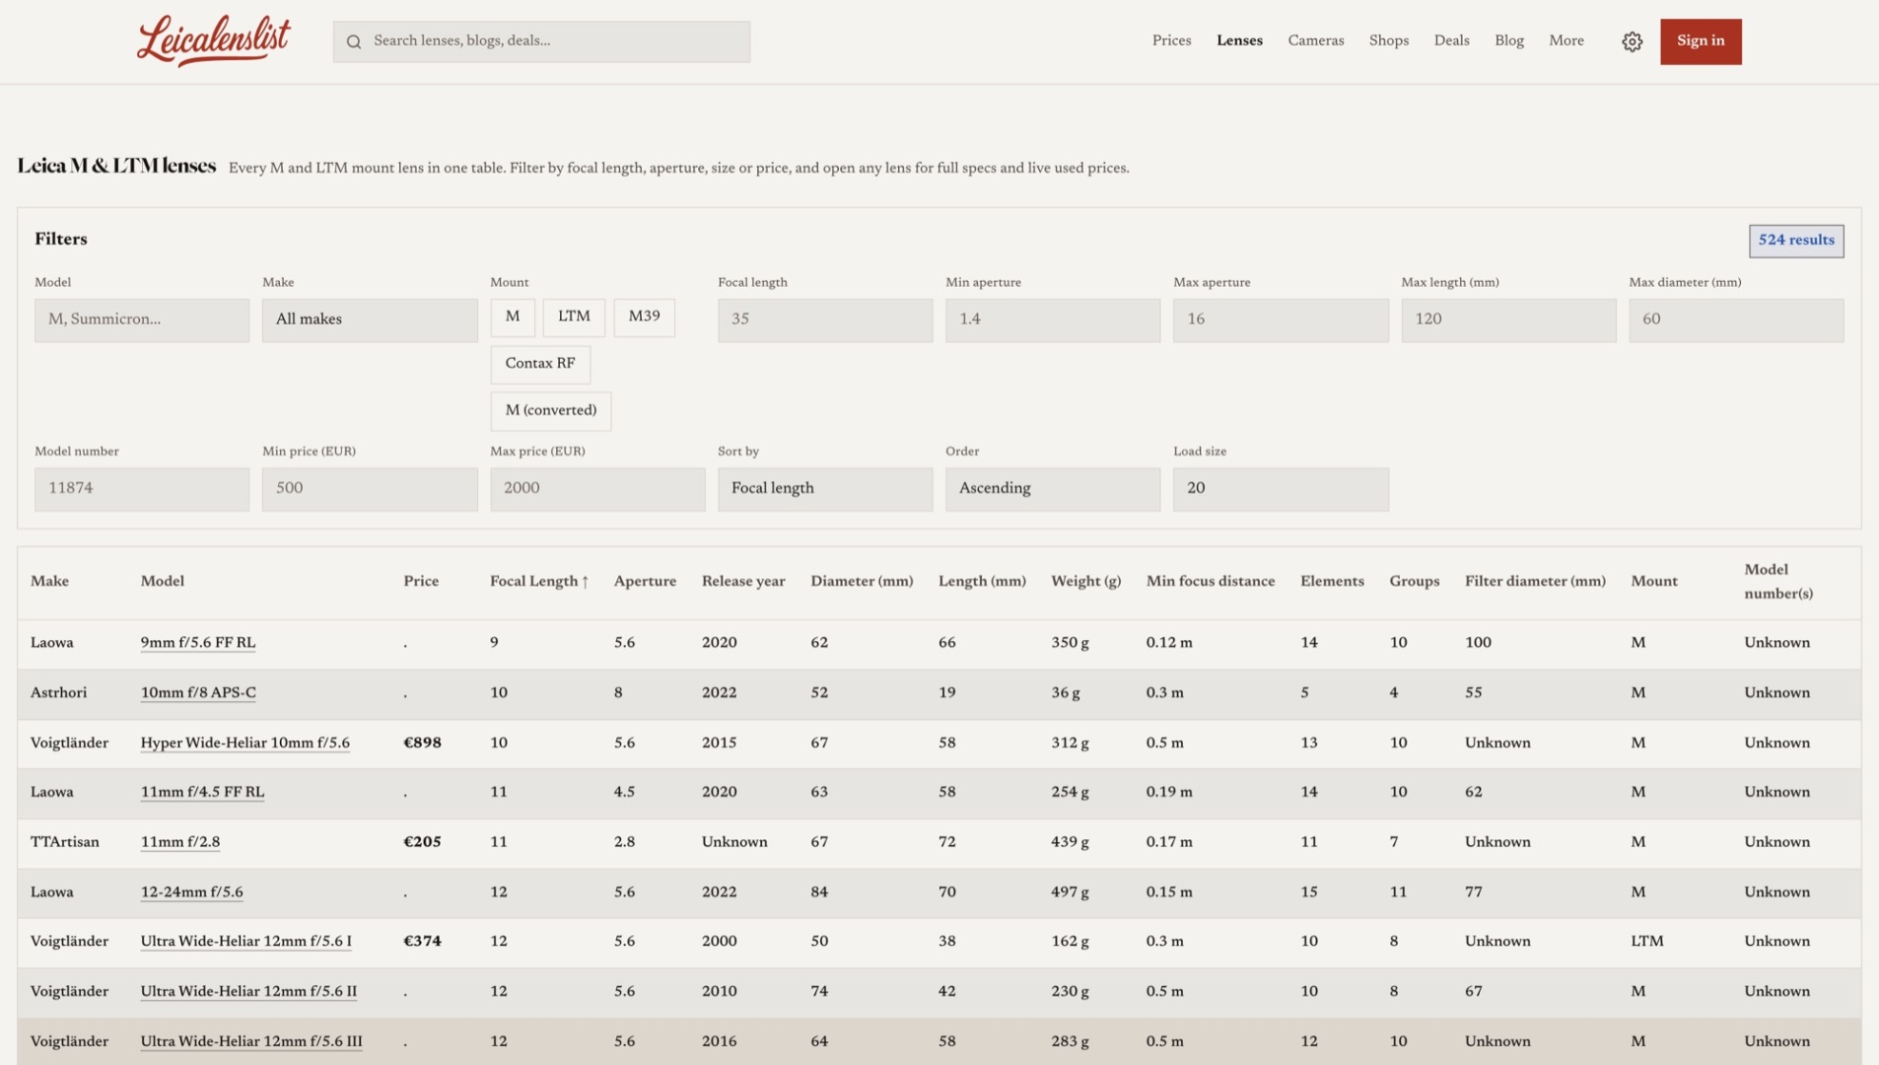The height and width of the screenshot is (1065, 1879).
Task: Click the Sign in button
Action: 1701,41
